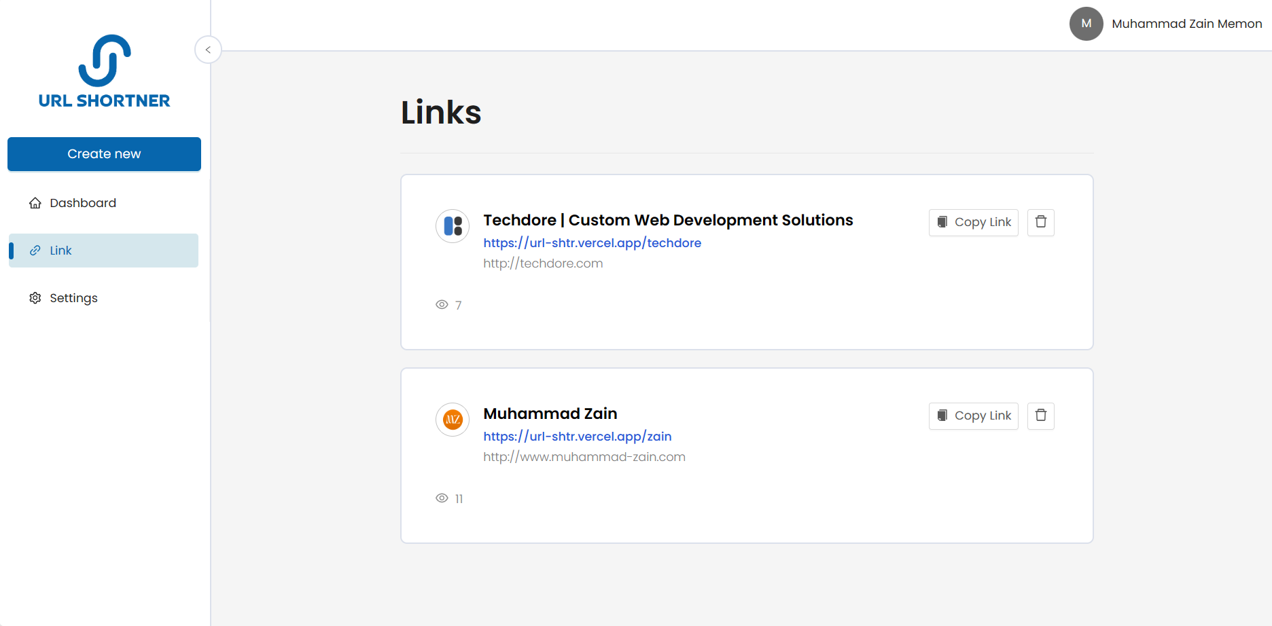Viewport: 1272px width, 626px height.
Task: Click the eye icon showing 11 views
Action: [441, 498]
